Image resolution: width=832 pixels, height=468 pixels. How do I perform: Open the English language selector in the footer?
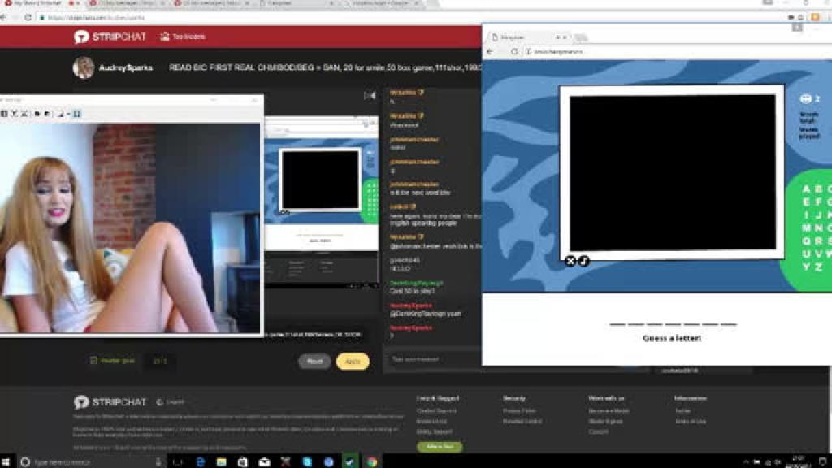pyautogui.click(x=171, y=401)
